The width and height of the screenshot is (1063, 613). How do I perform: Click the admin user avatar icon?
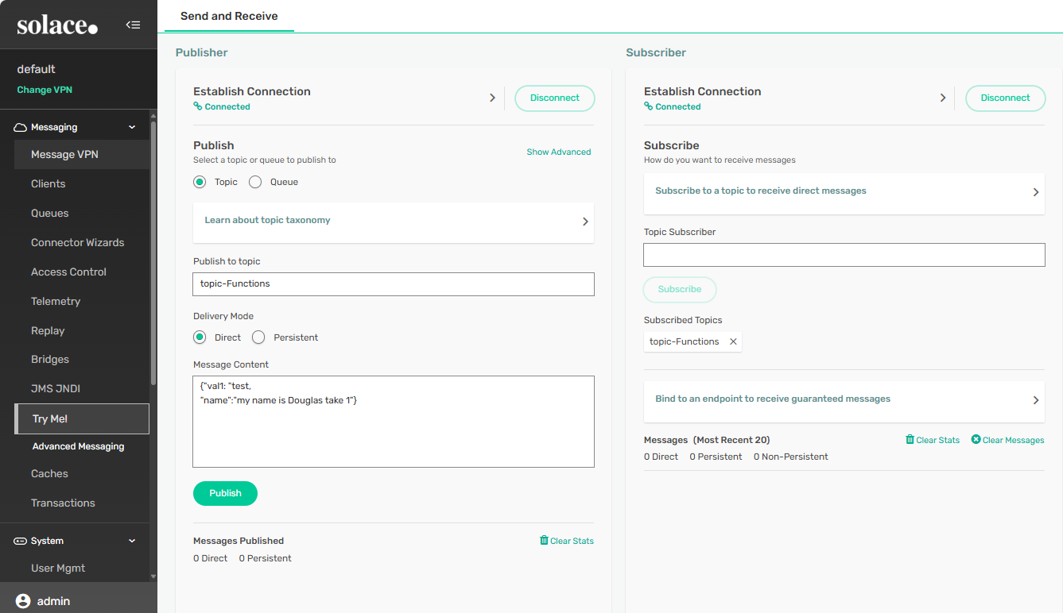click(x=23, y=601)
